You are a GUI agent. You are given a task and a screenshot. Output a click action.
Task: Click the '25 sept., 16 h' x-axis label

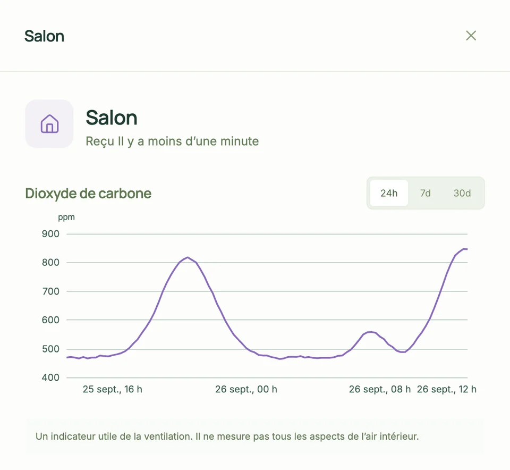pos(112,389)
